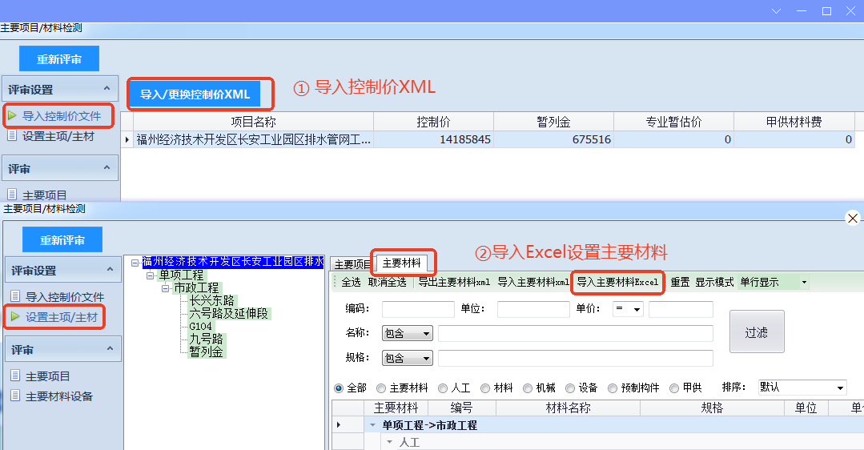Click the green arrow beside 导入控制价文件

click(x=12, y=116)
